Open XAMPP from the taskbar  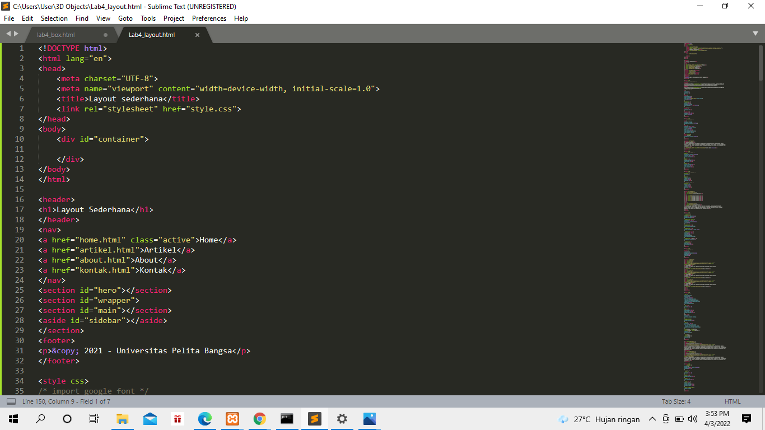(x=232, y=419)
